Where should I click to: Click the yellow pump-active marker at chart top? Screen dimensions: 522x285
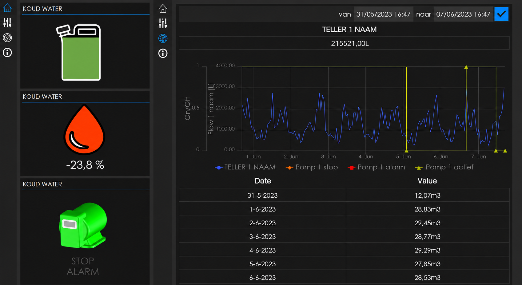pos(466,67)
